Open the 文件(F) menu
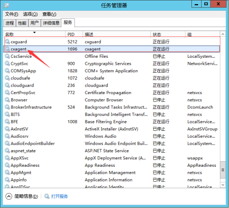The width and height of the screenshot is (229, 208). (x=12, y=14)
